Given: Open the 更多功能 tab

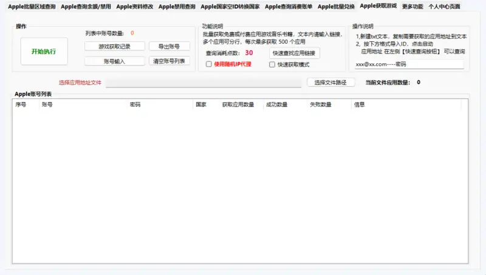Looking at the screenshot, I should [x=412, y=7].
